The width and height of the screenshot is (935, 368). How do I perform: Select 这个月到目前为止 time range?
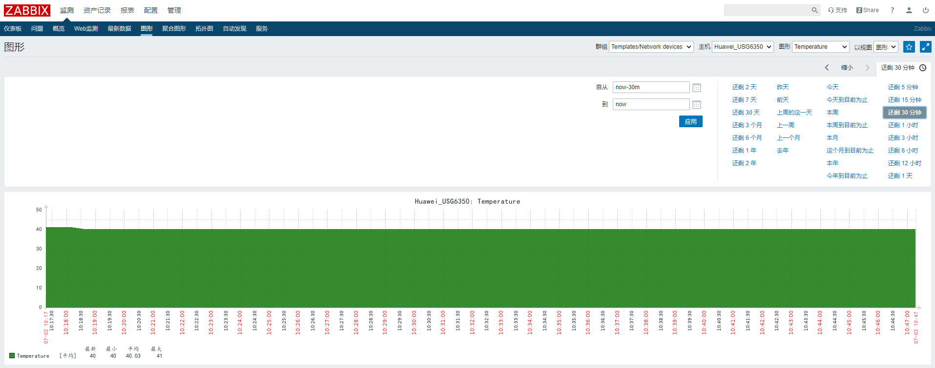(x=850, y=151)
